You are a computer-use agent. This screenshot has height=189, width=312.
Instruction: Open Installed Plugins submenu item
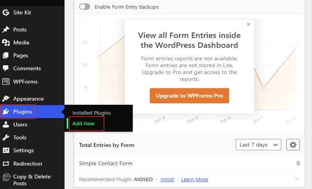92,113
